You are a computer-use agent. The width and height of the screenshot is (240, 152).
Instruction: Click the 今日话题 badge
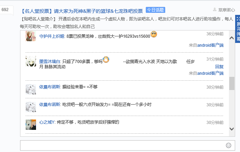[155, 10]
